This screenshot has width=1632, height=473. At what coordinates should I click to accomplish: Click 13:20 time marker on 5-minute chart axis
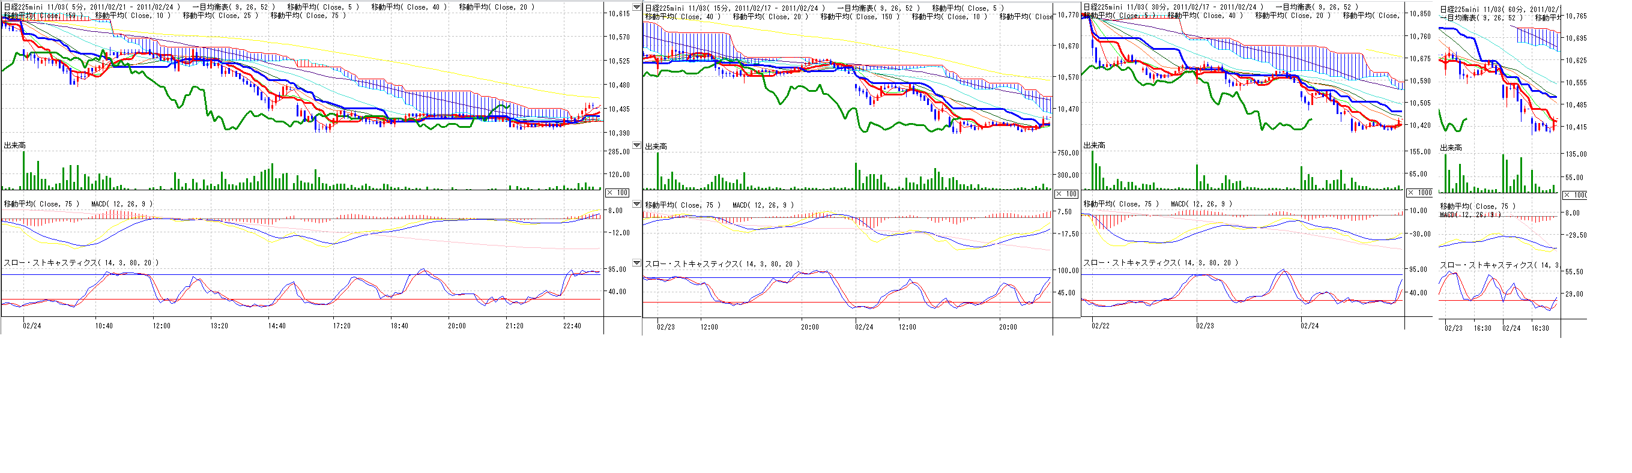(x=219, y=326)
